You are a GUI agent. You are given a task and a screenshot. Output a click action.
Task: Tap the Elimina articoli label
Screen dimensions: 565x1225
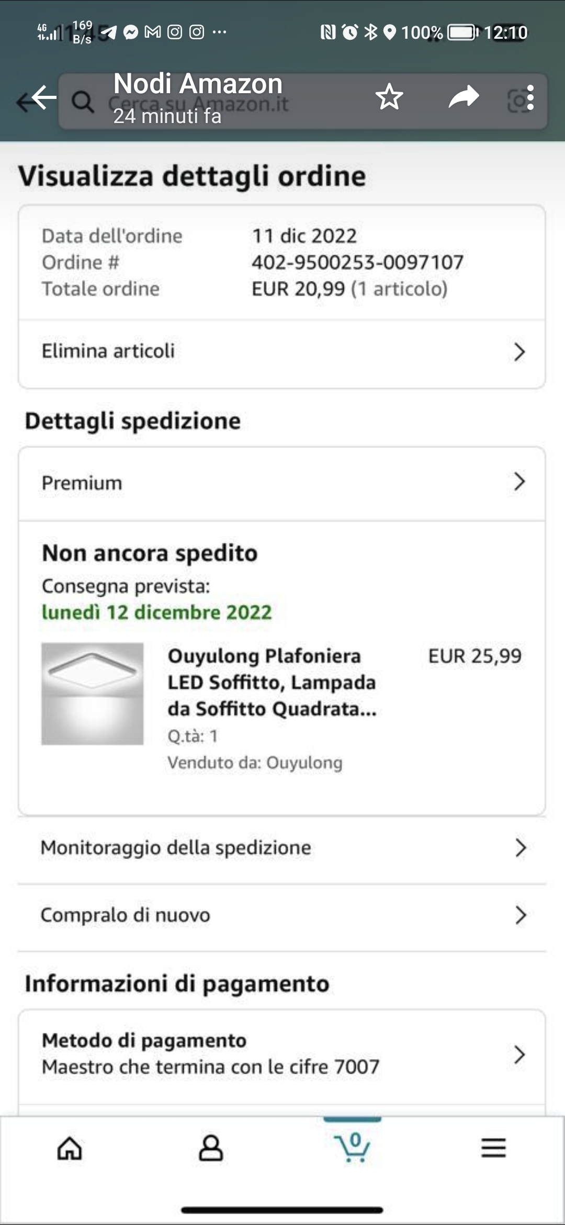108,351
